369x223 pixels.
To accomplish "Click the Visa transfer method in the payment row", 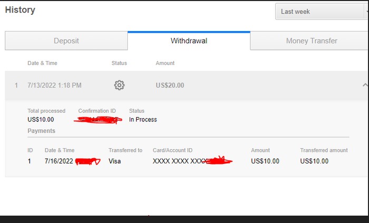I will coord(114,161).
